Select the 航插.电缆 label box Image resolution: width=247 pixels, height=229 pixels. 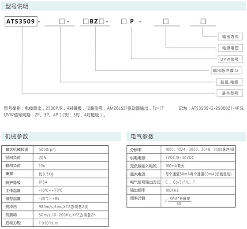(x=229, y=82)
